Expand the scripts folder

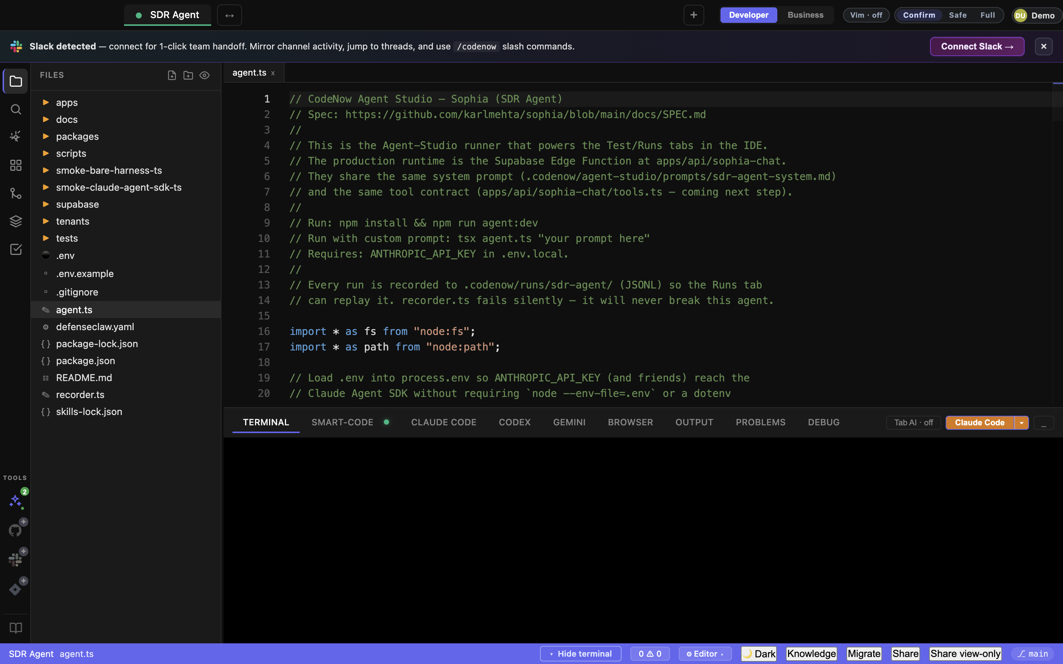click(x=125, y=153)
